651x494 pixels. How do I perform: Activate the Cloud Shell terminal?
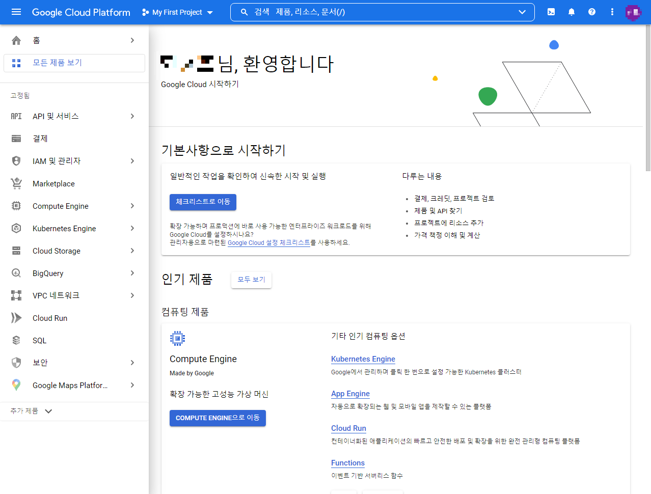pyautogui.click(x=551, y=12)
